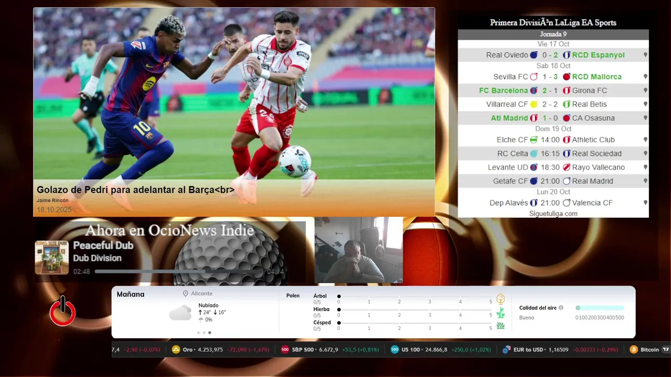671x377 pixels.
Task: Click the Villarreal 2 - 2 Betis score
Action: point(550,104)
